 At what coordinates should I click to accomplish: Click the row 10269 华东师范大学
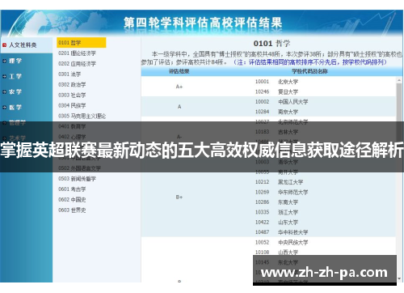pyautogui.click(x=281, y=192)
